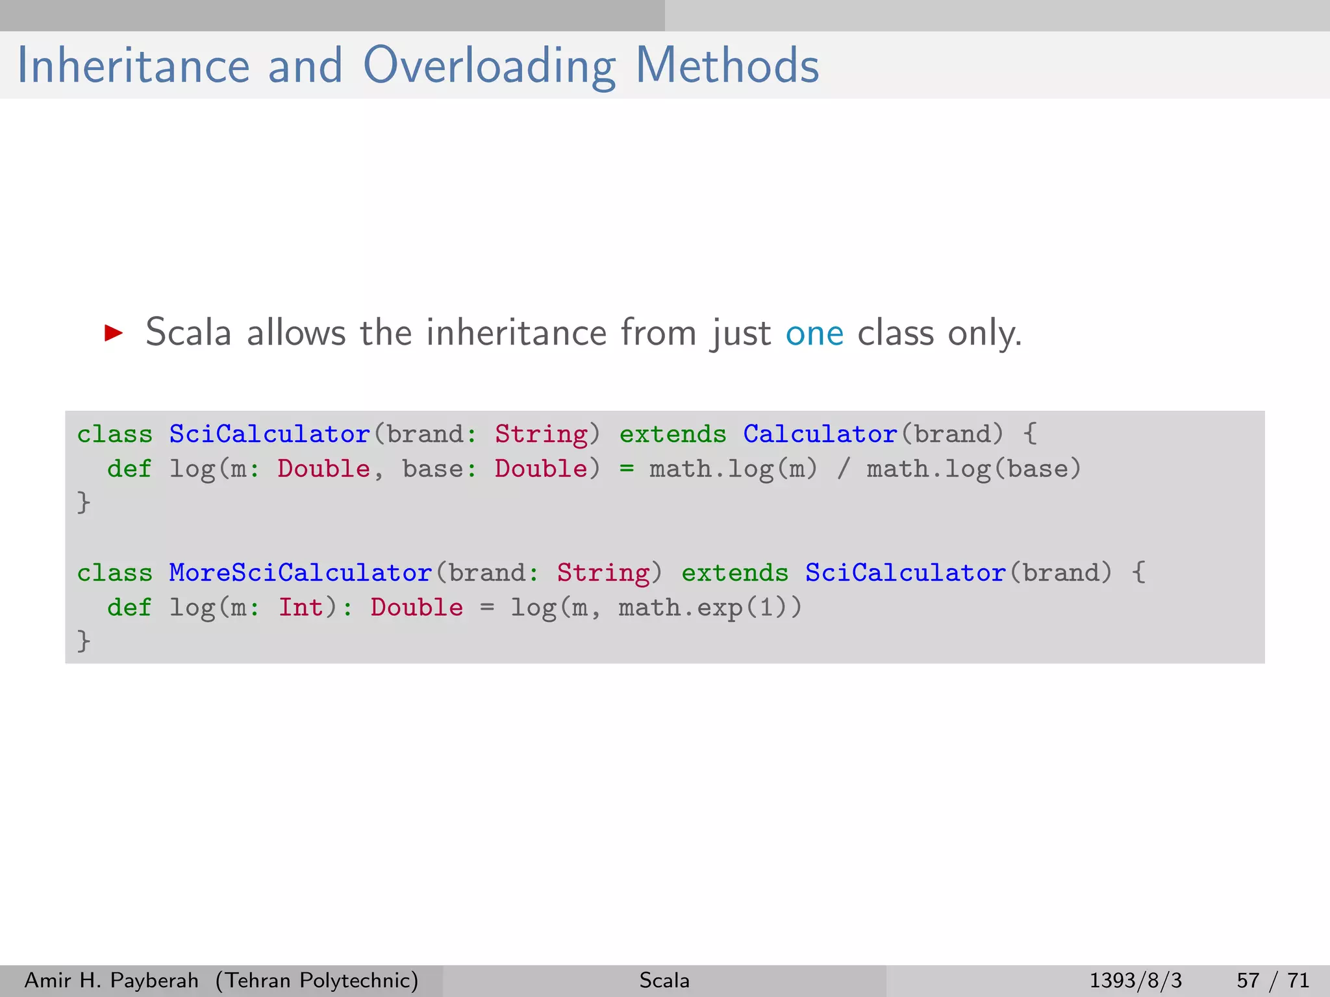
Task: Click the top progress bar darker segment
Action: click(332, 16)
